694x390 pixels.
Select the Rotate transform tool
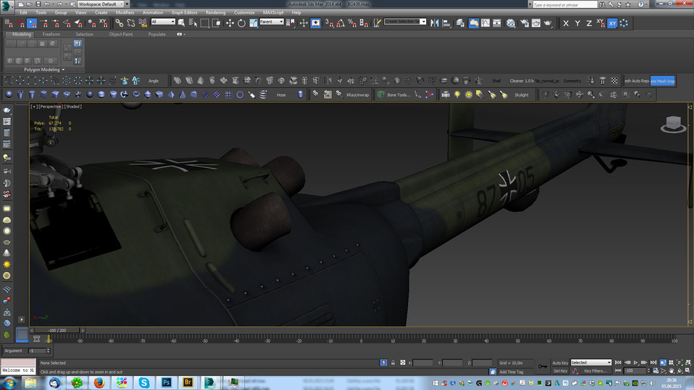pyautogui.click(x=242, y=23)
